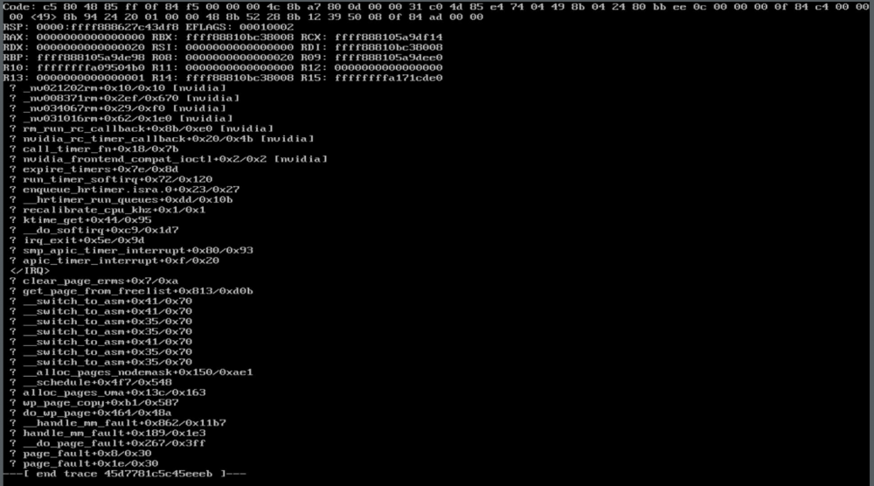Viewport: 874px width, 486px height.
Task: Click the page_fault+0x1e/0x30 line
Action: tap(84, 463)
